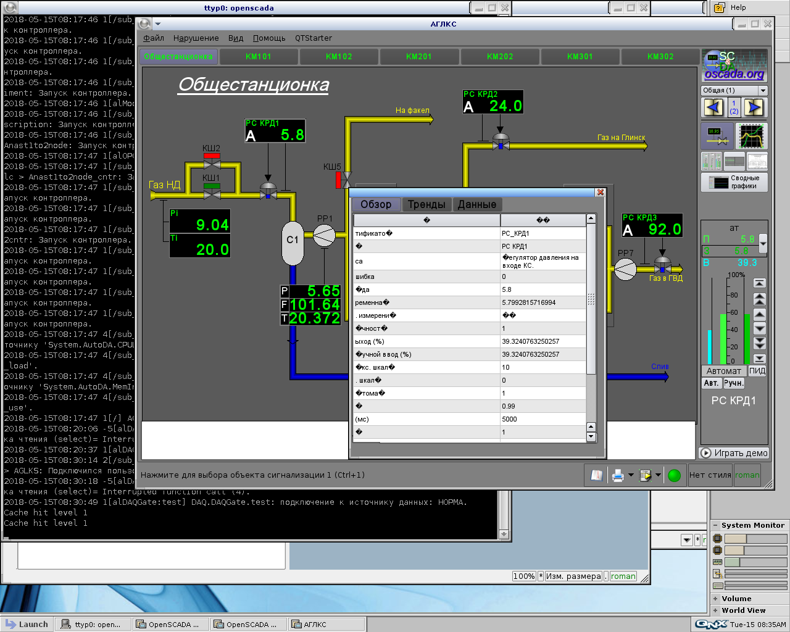Open the Нарушение menu

[196, 38]
